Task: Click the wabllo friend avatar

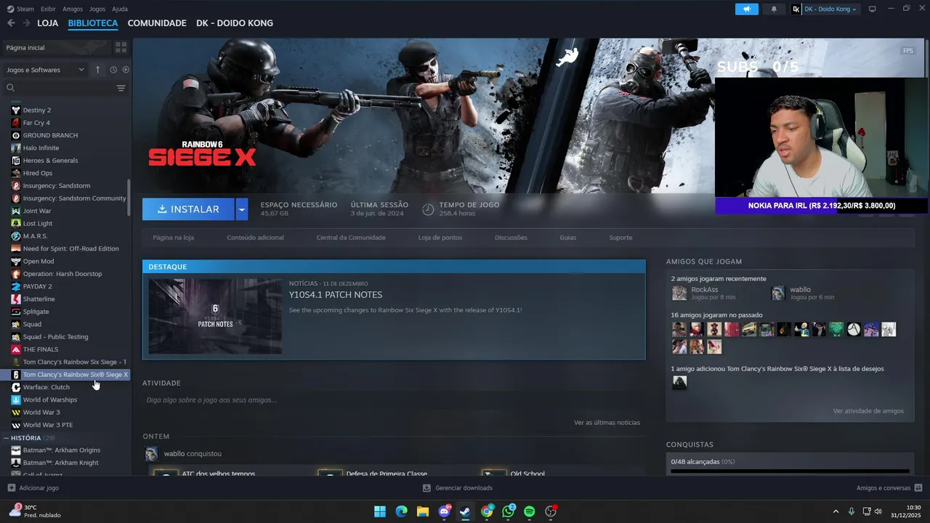Action: pyautogui.click(x=778, y=293)
